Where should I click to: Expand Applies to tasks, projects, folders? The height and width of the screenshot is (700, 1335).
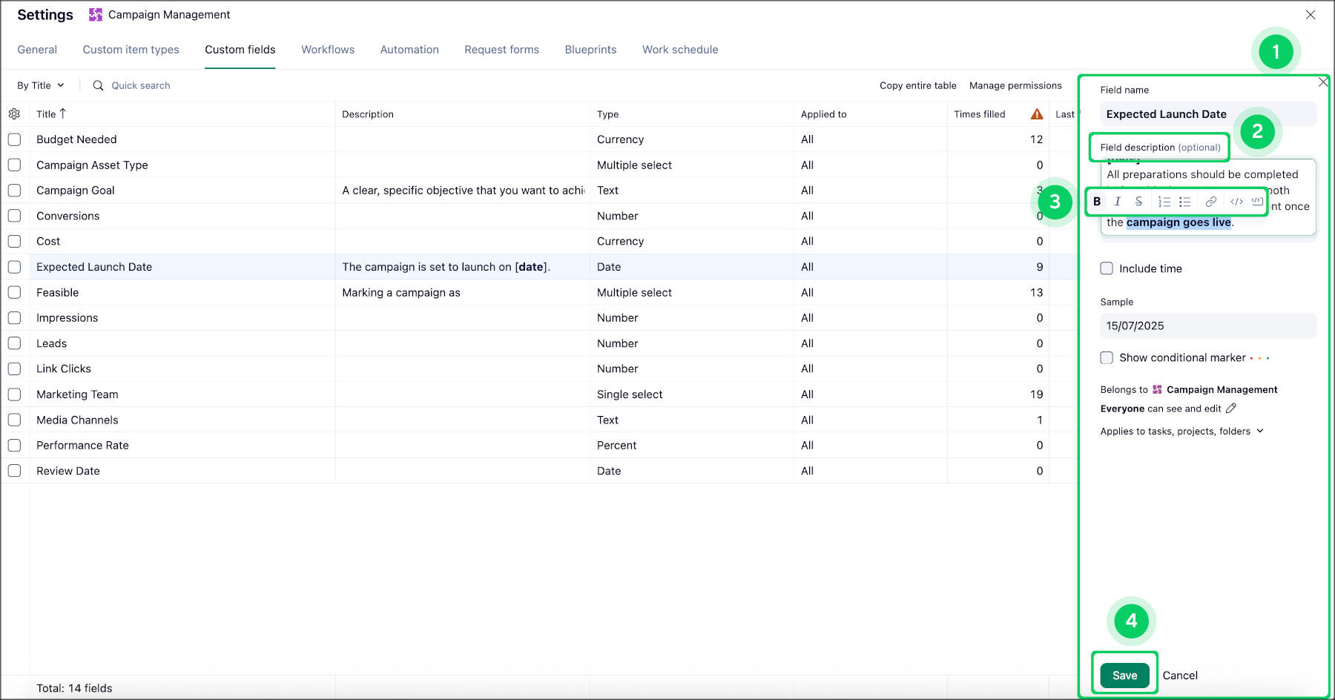click(1259, 431)
